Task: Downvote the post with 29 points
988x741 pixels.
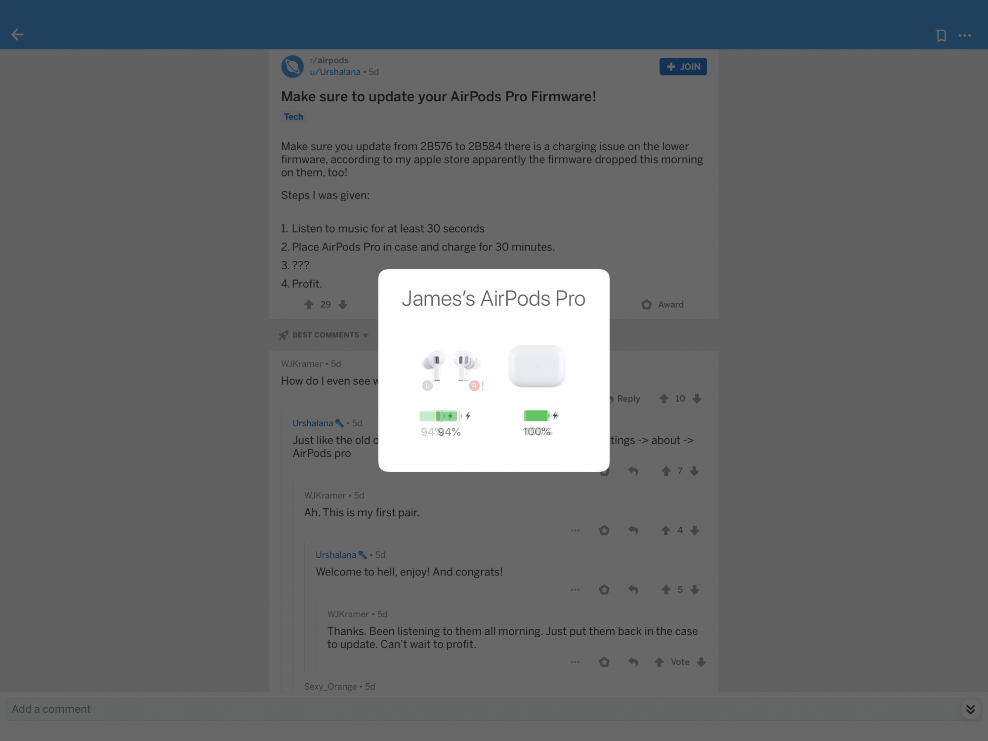Action: (x=343, y=305)
